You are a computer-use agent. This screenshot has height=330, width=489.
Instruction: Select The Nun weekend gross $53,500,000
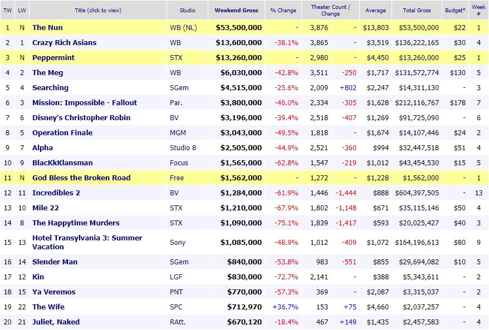pyautogui.click(x=238, y=27)
